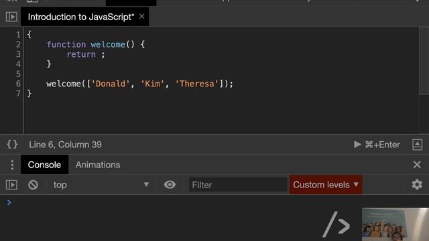Click line number 5 in the gutter
429x241 pixels.
(18, 74)
